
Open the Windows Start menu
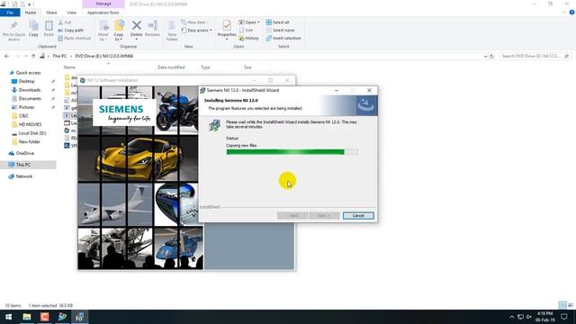click(8, 317)
